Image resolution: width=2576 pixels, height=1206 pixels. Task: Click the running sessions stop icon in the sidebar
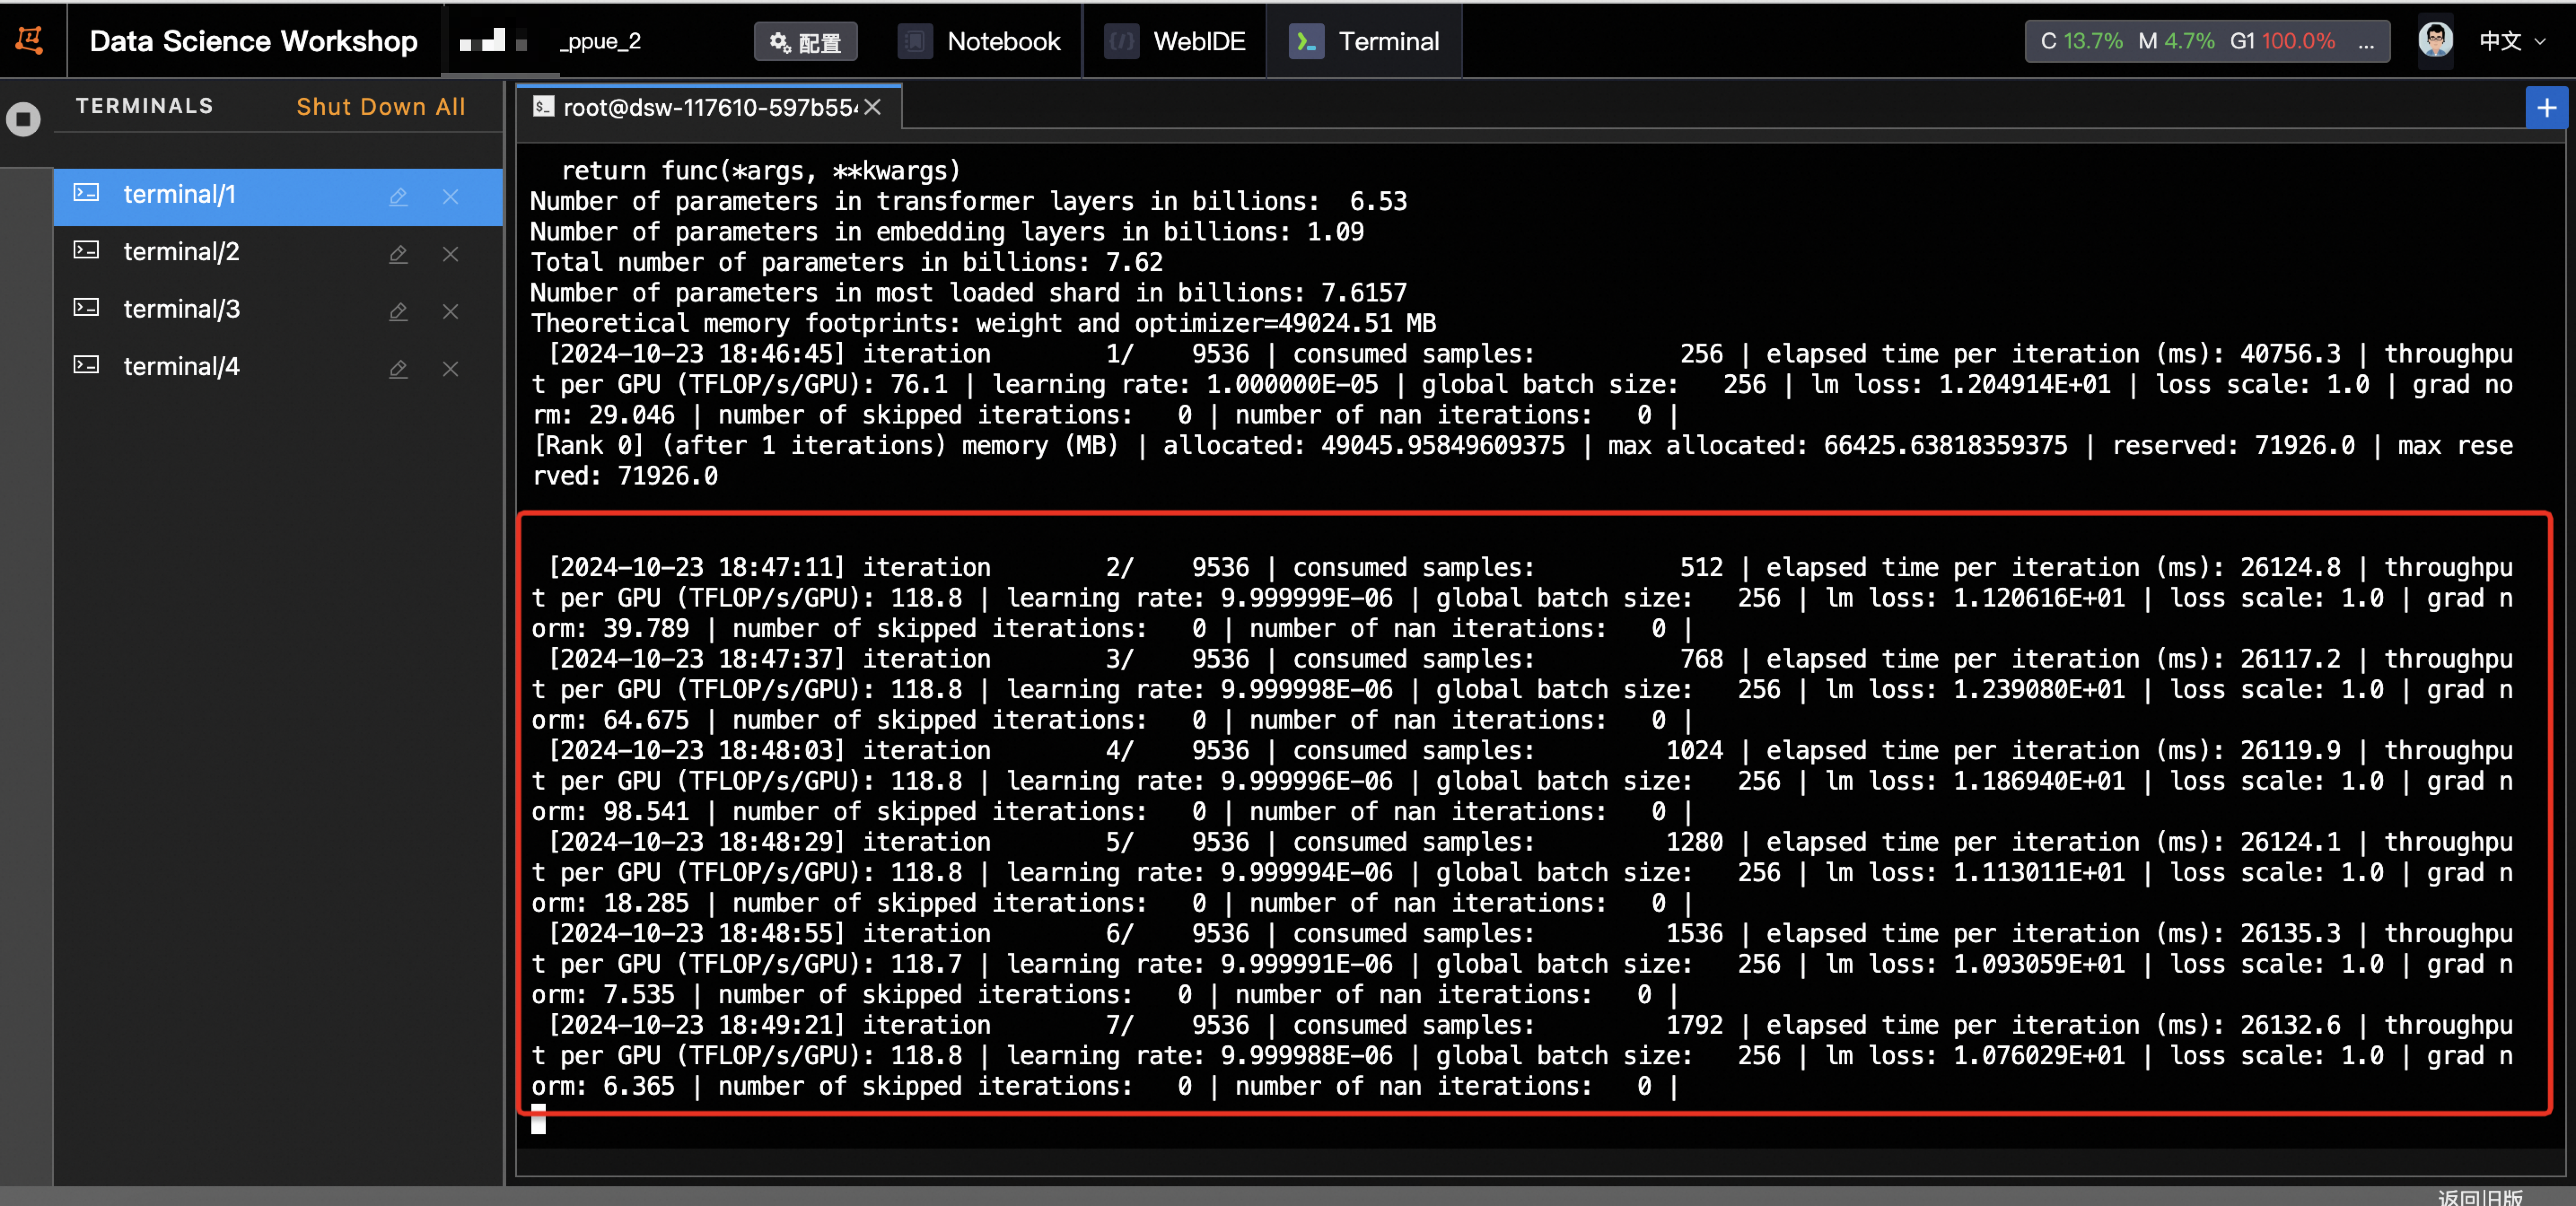click(24, 119)
